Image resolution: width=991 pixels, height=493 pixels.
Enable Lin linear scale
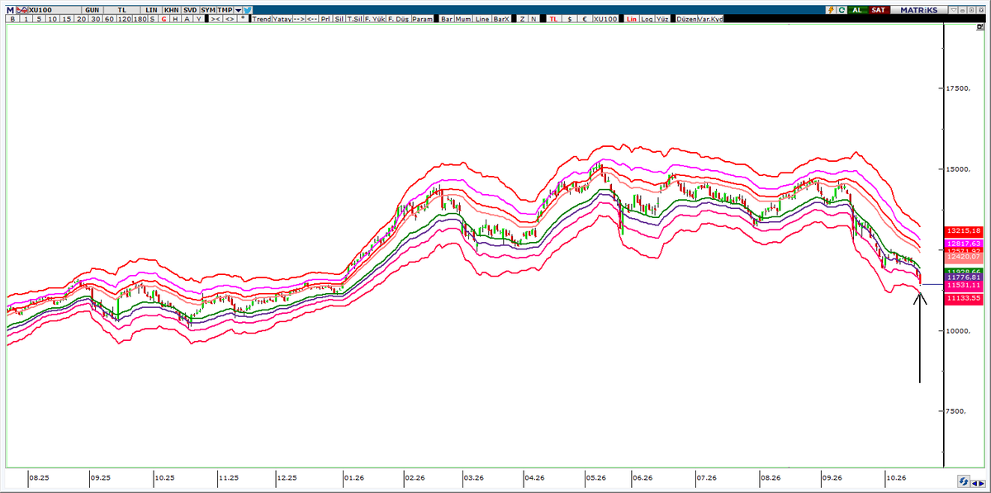point(631,18)
